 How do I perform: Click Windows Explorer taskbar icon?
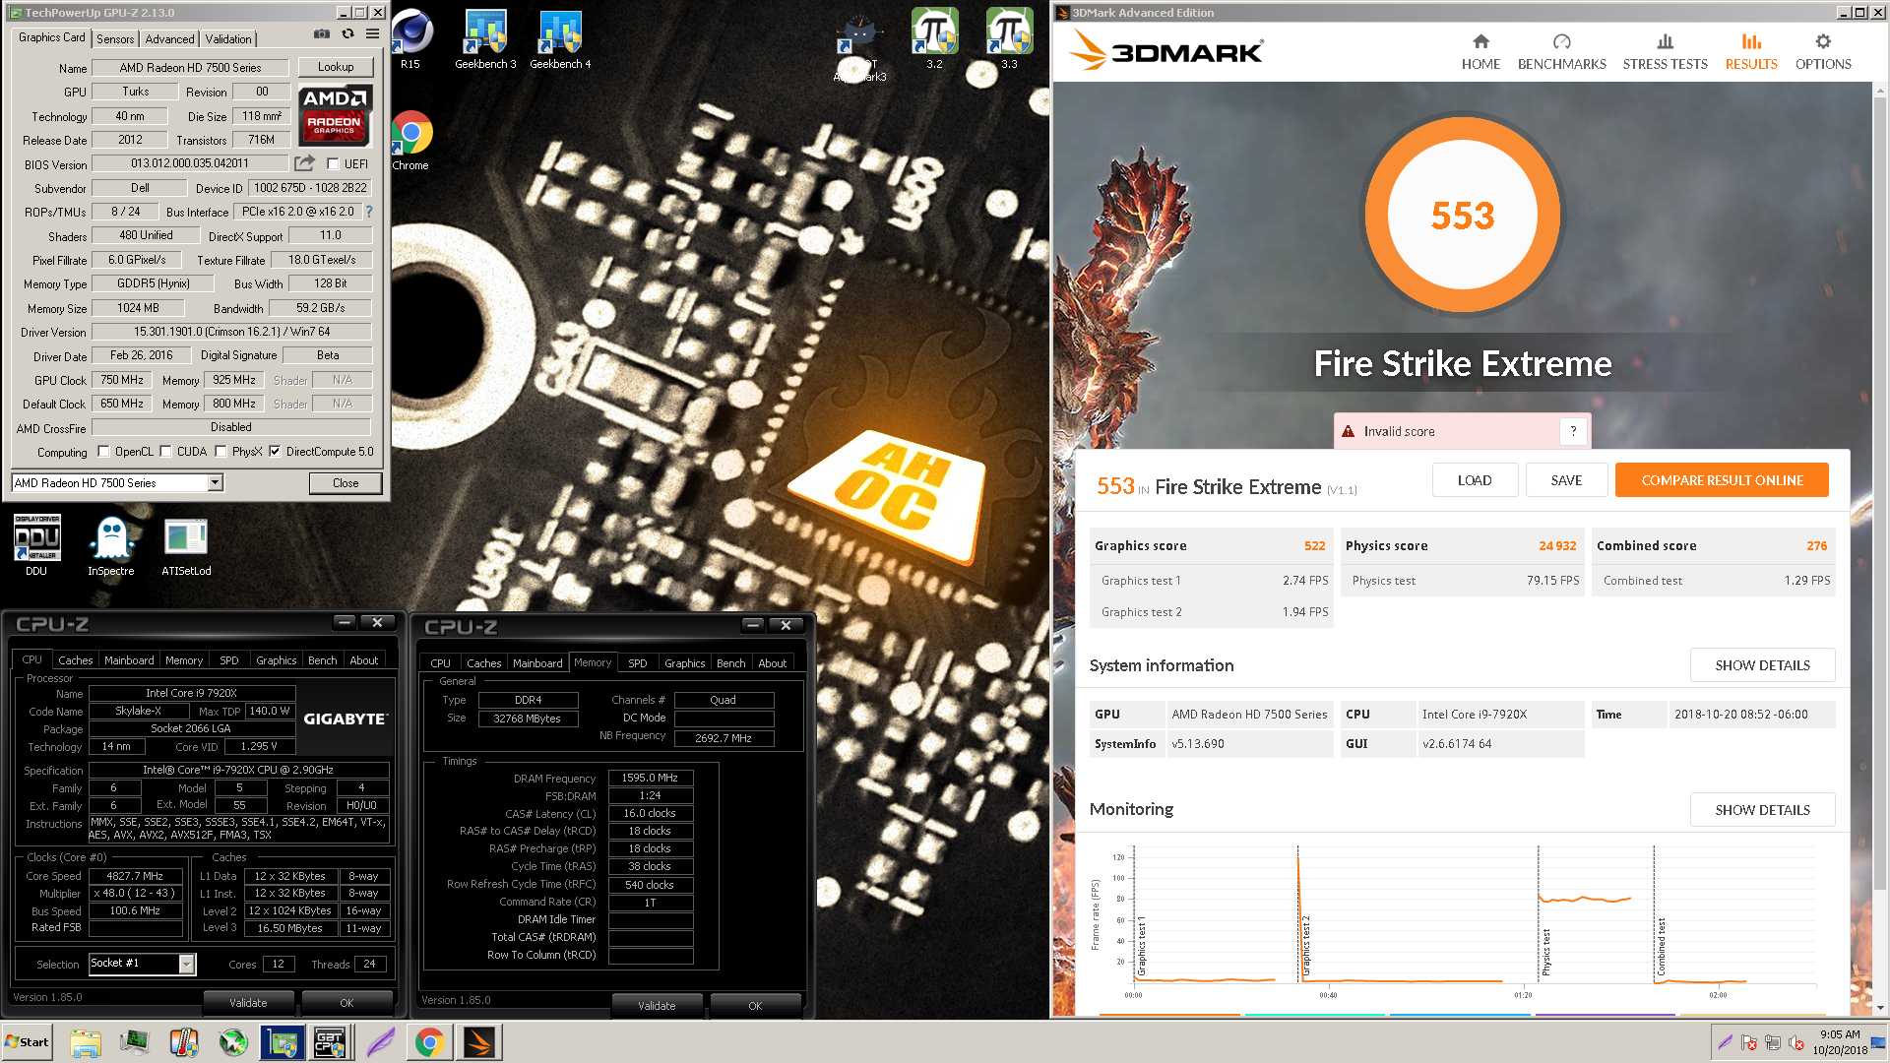click(x=86, y=1042)
